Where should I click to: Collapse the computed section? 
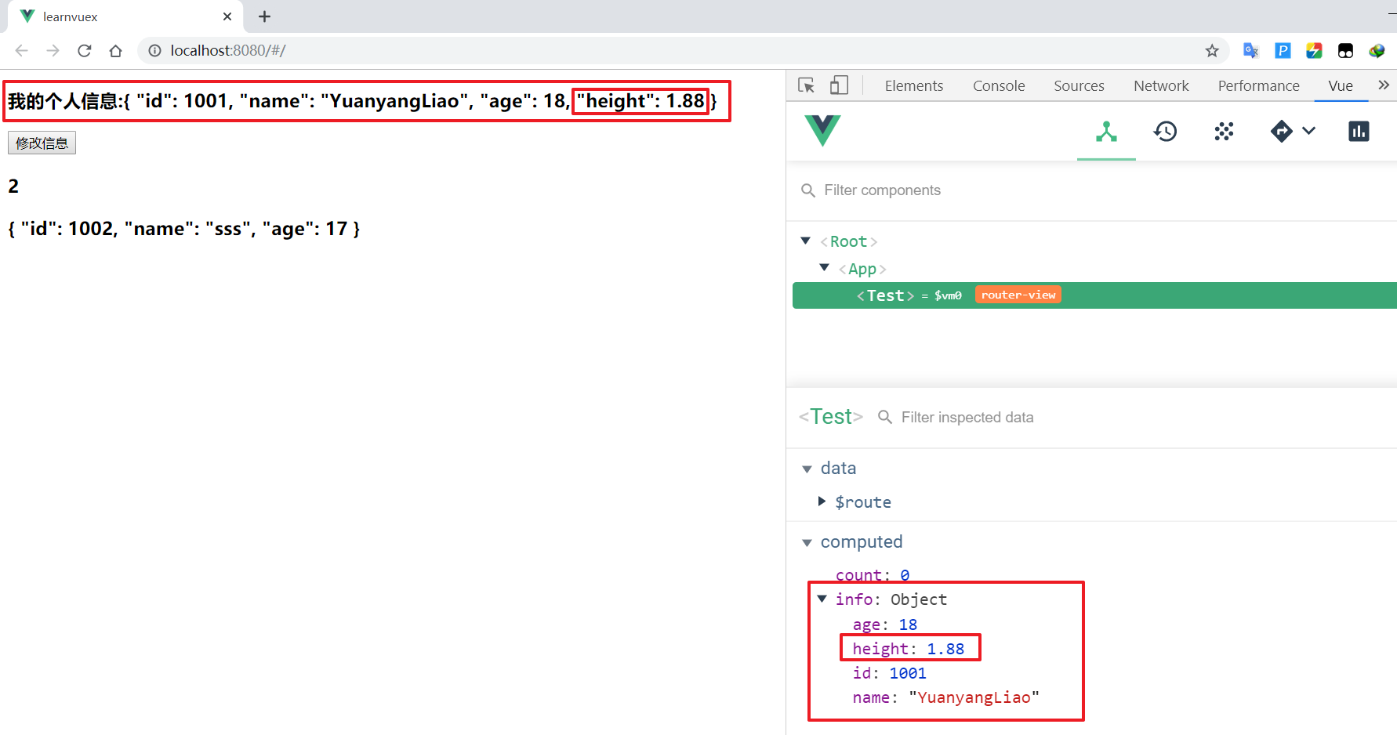click(x=807, y=542)
